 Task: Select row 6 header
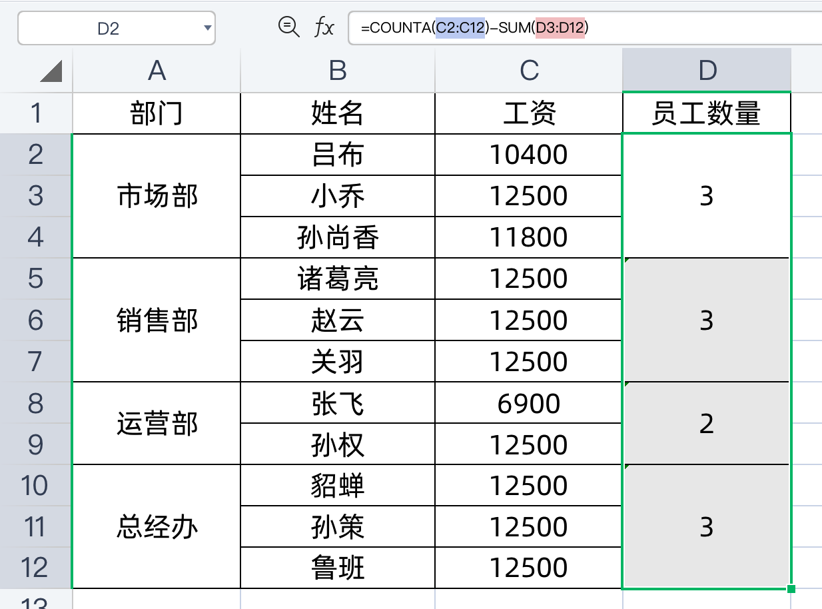[x=36, y=320]
